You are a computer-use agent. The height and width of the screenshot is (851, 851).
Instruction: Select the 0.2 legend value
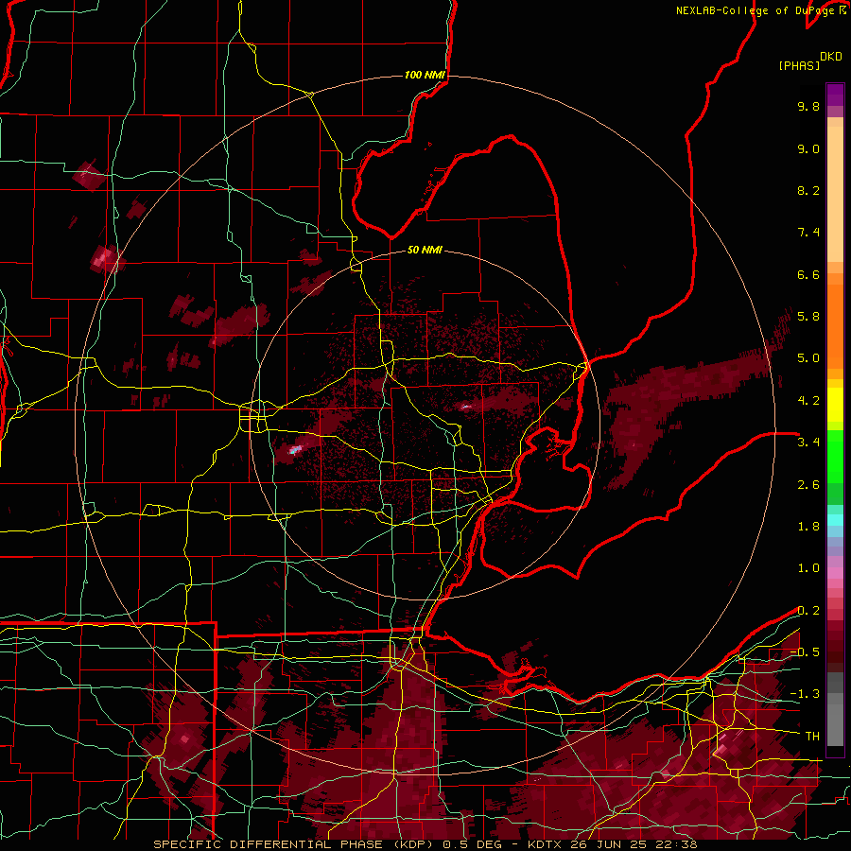(x=808, y=611)
